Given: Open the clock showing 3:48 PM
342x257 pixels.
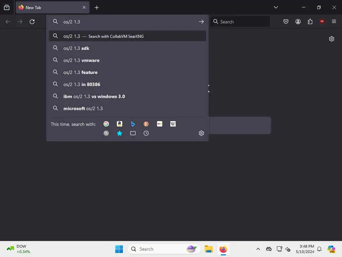Looking at the screenshot, I should (305, 249).
